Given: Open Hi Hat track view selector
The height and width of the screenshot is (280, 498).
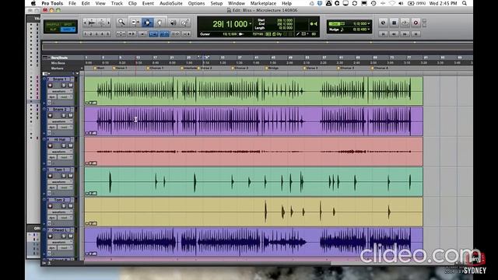Looking at the screenshot, I should pos(60,152).
